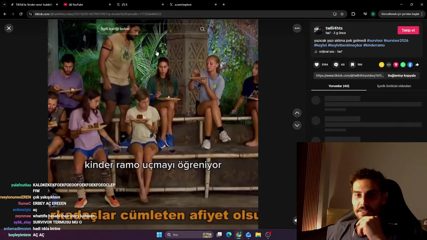Open File Explorer from taskbar
The width and height of the screenshot is (427, 240).
coord(258,235)
